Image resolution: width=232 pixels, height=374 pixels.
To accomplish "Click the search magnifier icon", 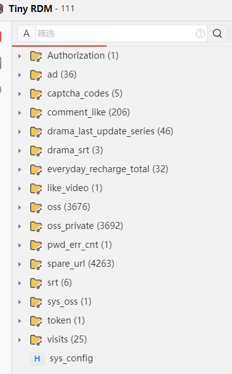I will (x=217, y=33).
